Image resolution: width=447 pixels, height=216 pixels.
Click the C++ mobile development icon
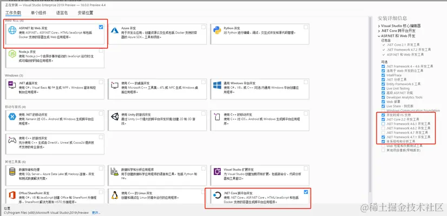coord(217,117)
